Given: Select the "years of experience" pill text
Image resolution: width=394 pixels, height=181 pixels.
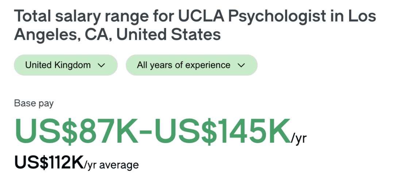Looking at the screenshot, I should tap(189, 65).
